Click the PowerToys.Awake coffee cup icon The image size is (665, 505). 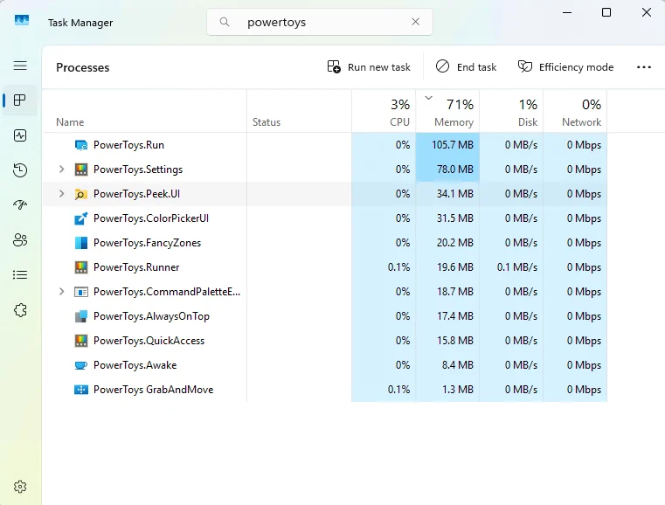pyautogui.click(x=81, y=365)
